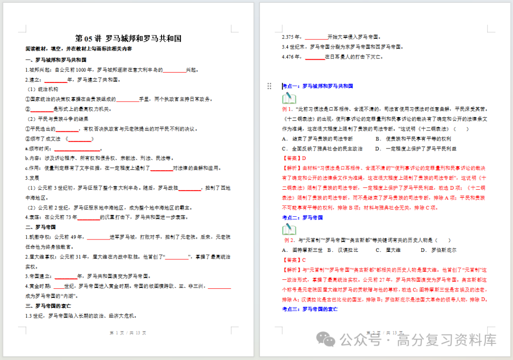This screenshot has width=513, height=360.
Task: Click the label 例2. in the question line
Action: pyautogui.click(x=289, y=240)
